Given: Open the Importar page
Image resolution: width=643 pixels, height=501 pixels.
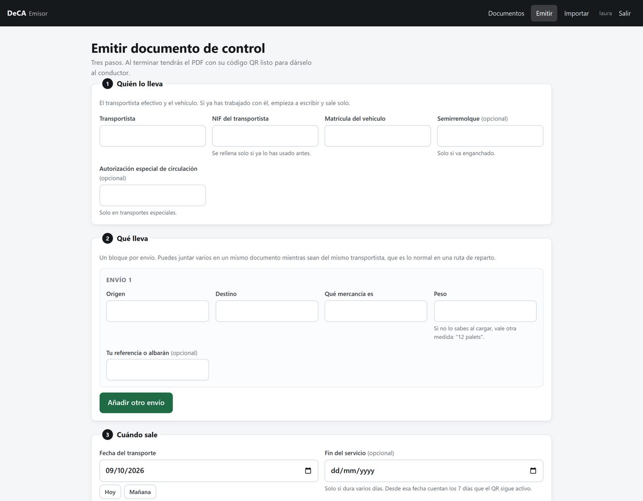Looking at the screenshot, I should click(x=577, y=13).
